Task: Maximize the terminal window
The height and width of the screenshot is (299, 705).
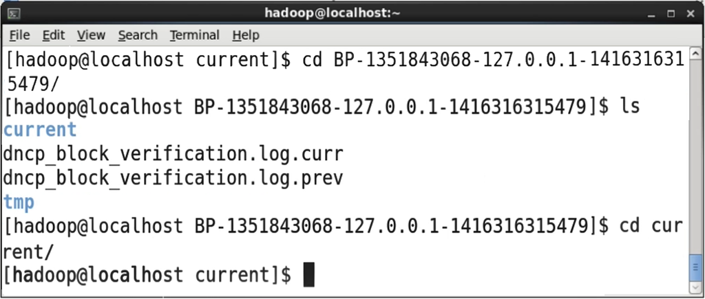Action: 671,14
